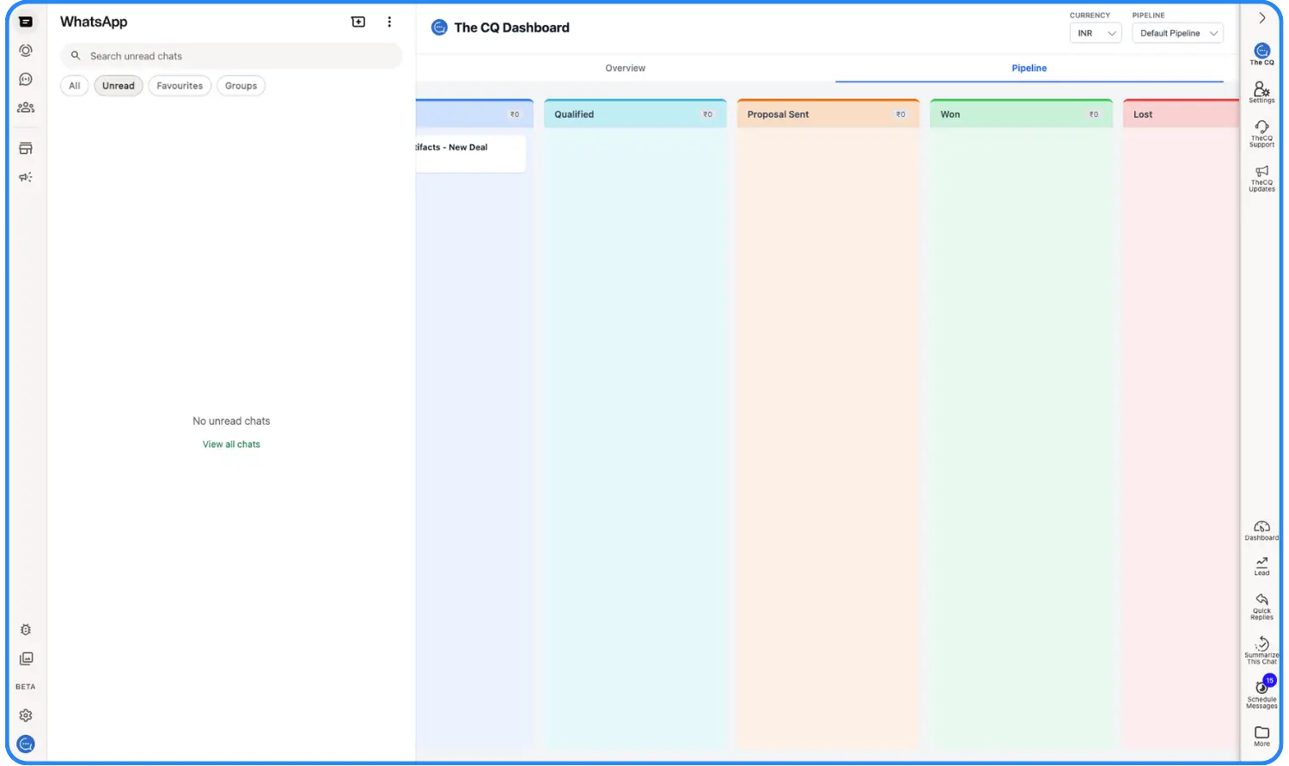1289x766 pixels.
Task: Select the Favourites chat filter
Action: [180, 86]
